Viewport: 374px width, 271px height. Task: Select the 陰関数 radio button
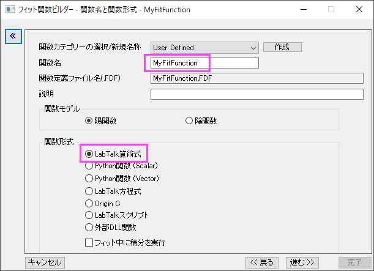tap(189, 121)
